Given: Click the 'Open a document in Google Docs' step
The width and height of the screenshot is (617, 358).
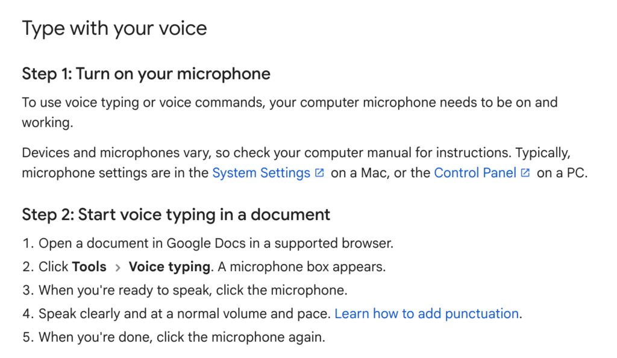Looking at the screenshot, I should point(216,243).
